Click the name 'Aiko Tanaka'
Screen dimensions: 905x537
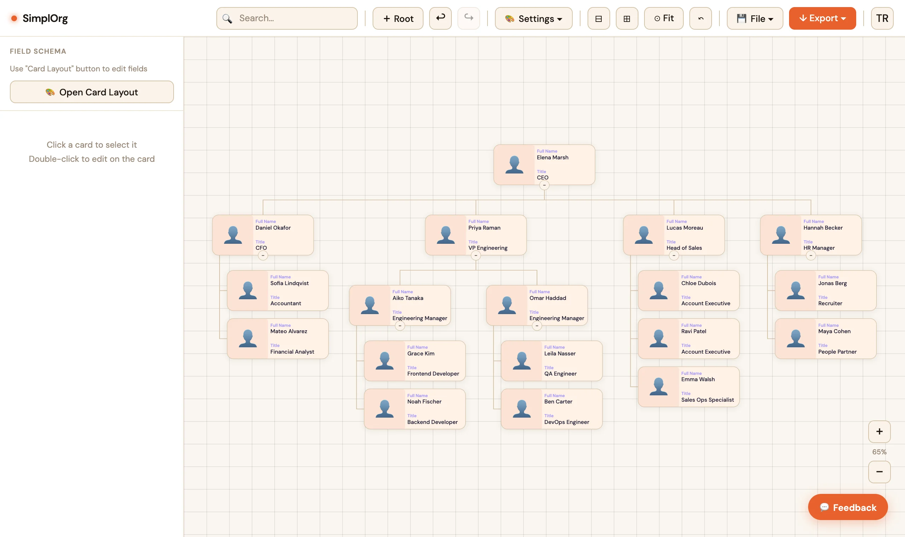point(408,298)
